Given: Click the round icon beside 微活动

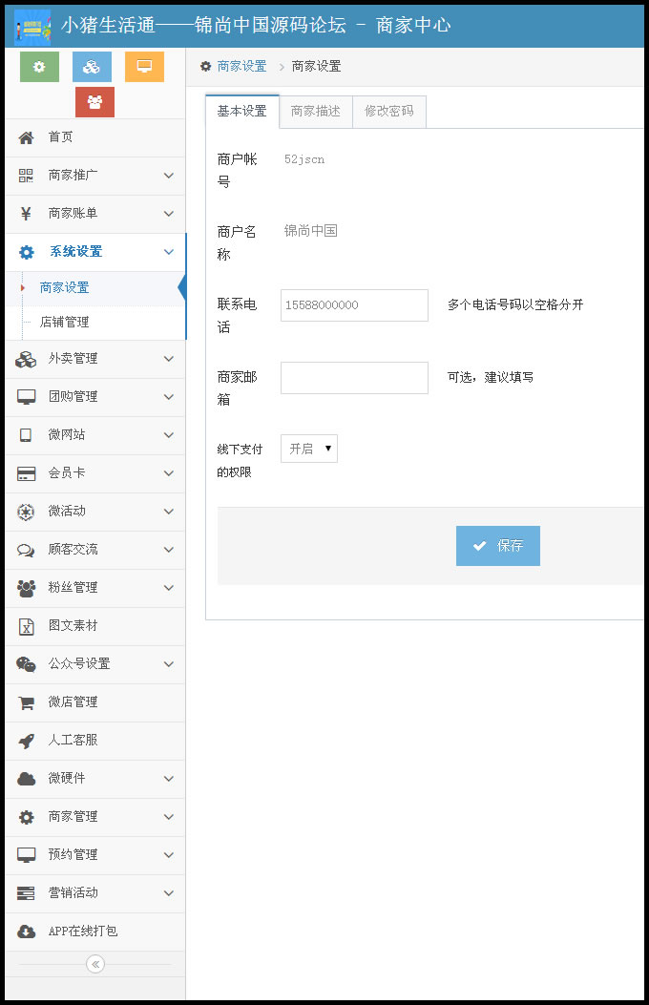Looking at the screenshot, I should point(26,512).
